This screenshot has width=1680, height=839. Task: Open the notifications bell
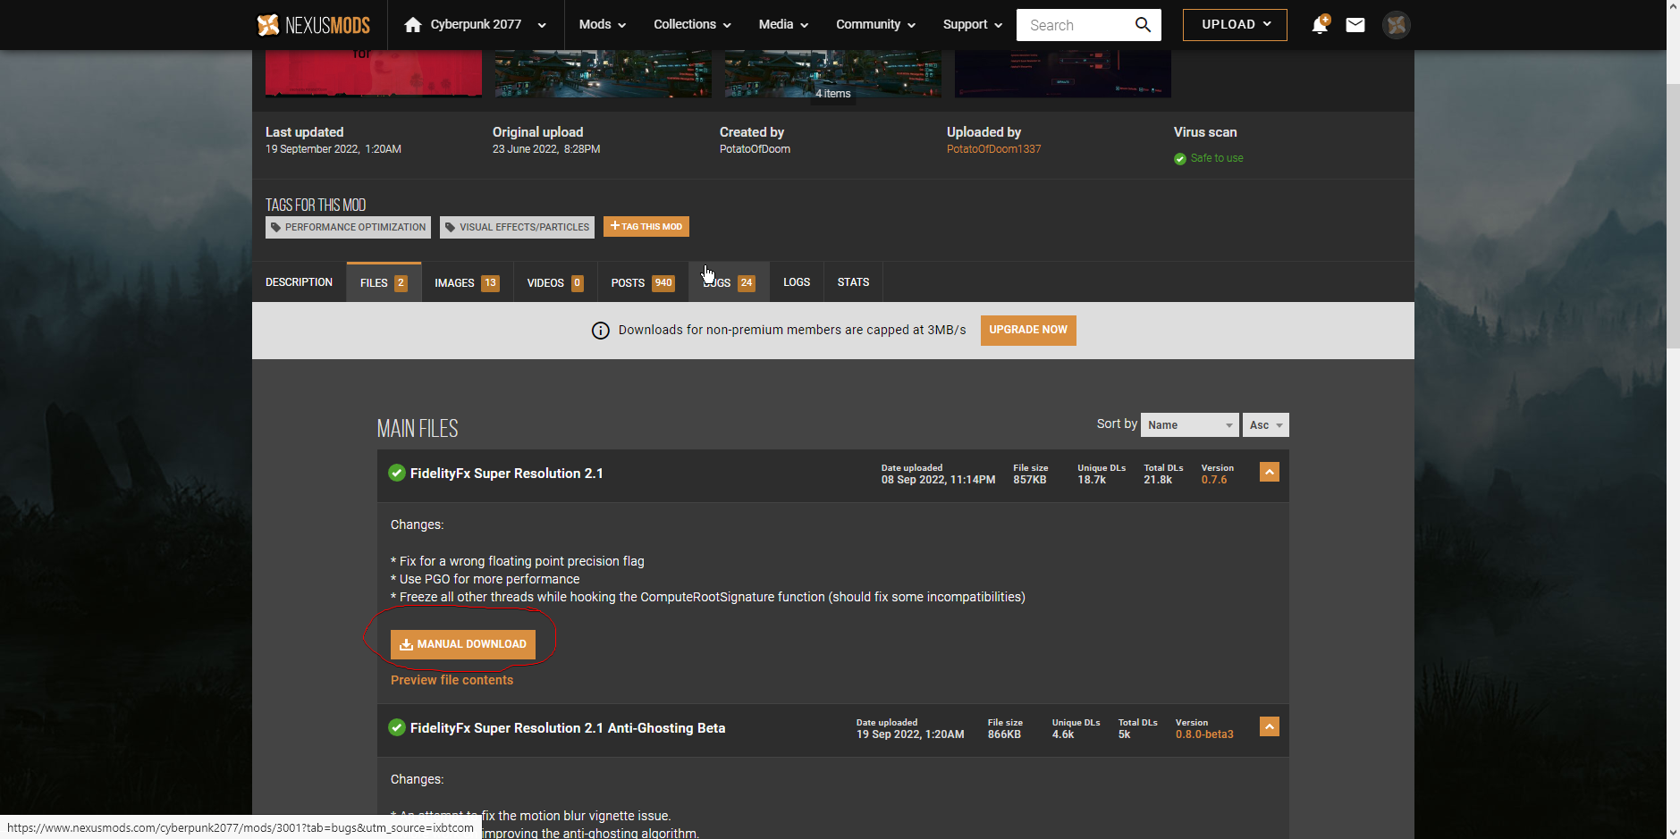coord(1320,24)
